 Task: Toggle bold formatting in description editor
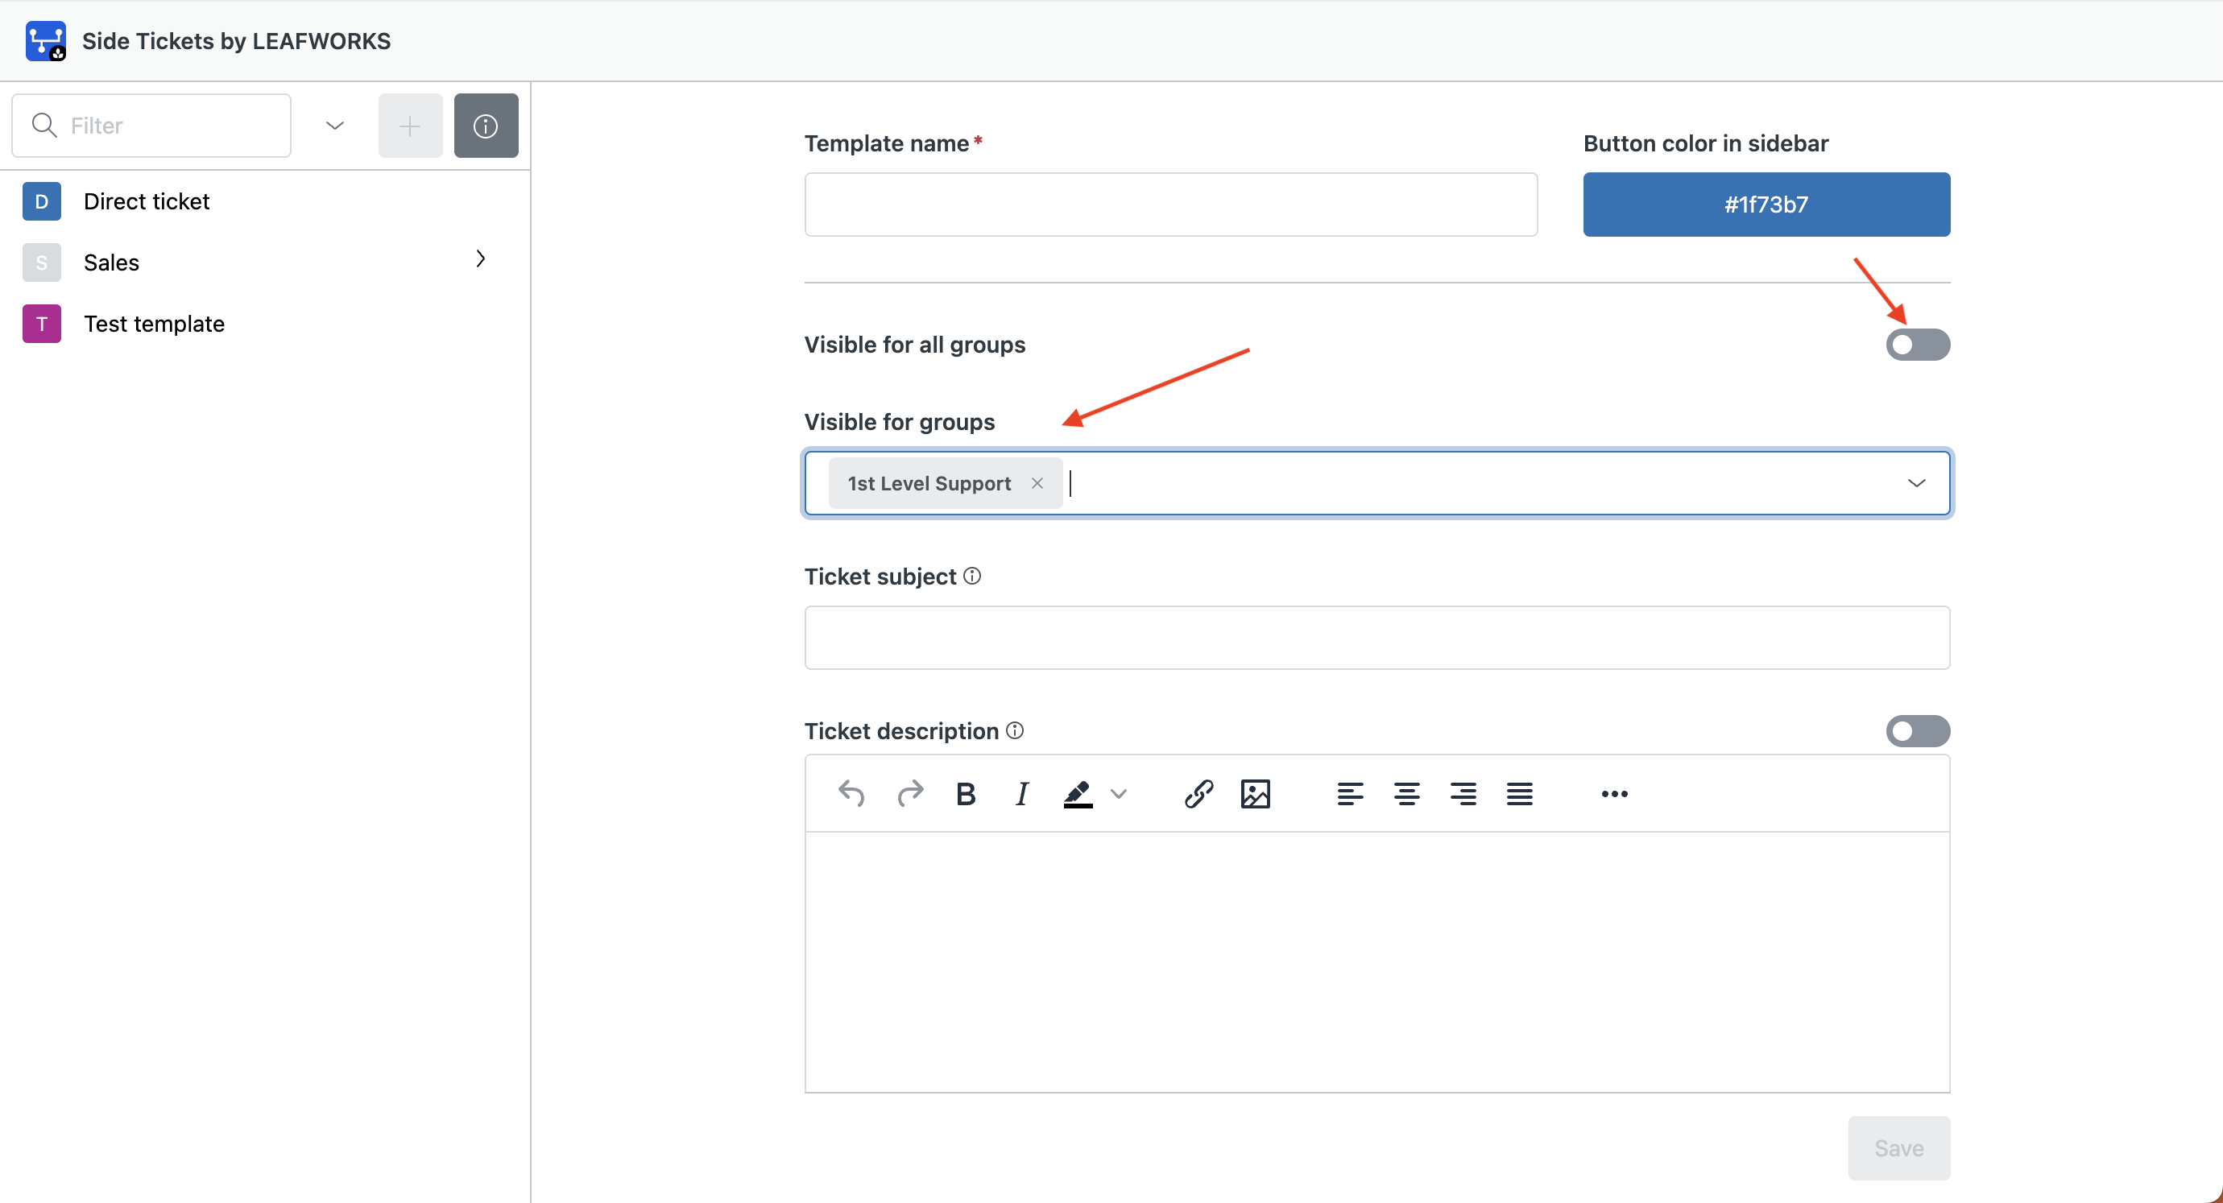pos(966,793)
